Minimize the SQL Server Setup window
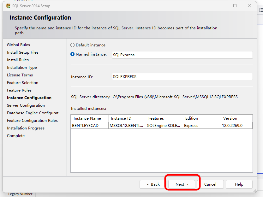This screenshot has height=197, width=263. [x=220, y=6]
